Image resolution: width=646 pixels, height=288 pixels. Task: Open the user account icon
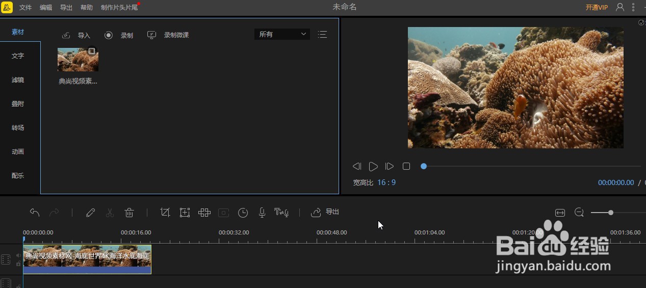coord(620,7)
